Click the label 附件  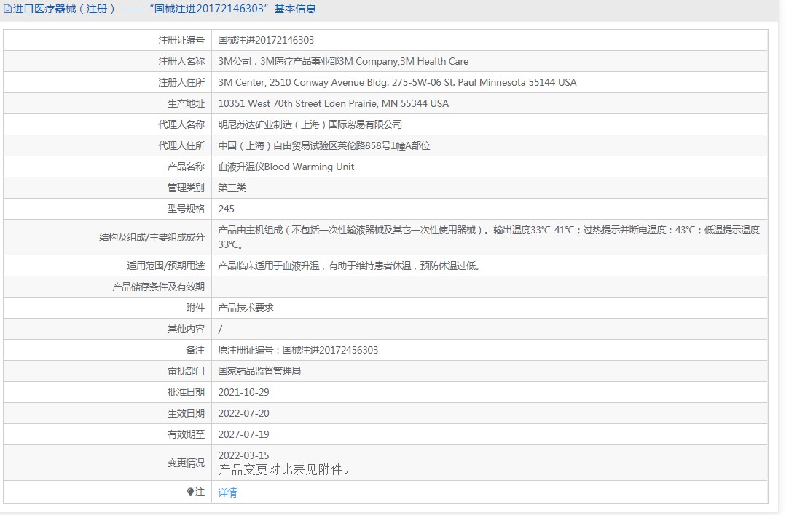pyautogui.click(x=195, y=308)
